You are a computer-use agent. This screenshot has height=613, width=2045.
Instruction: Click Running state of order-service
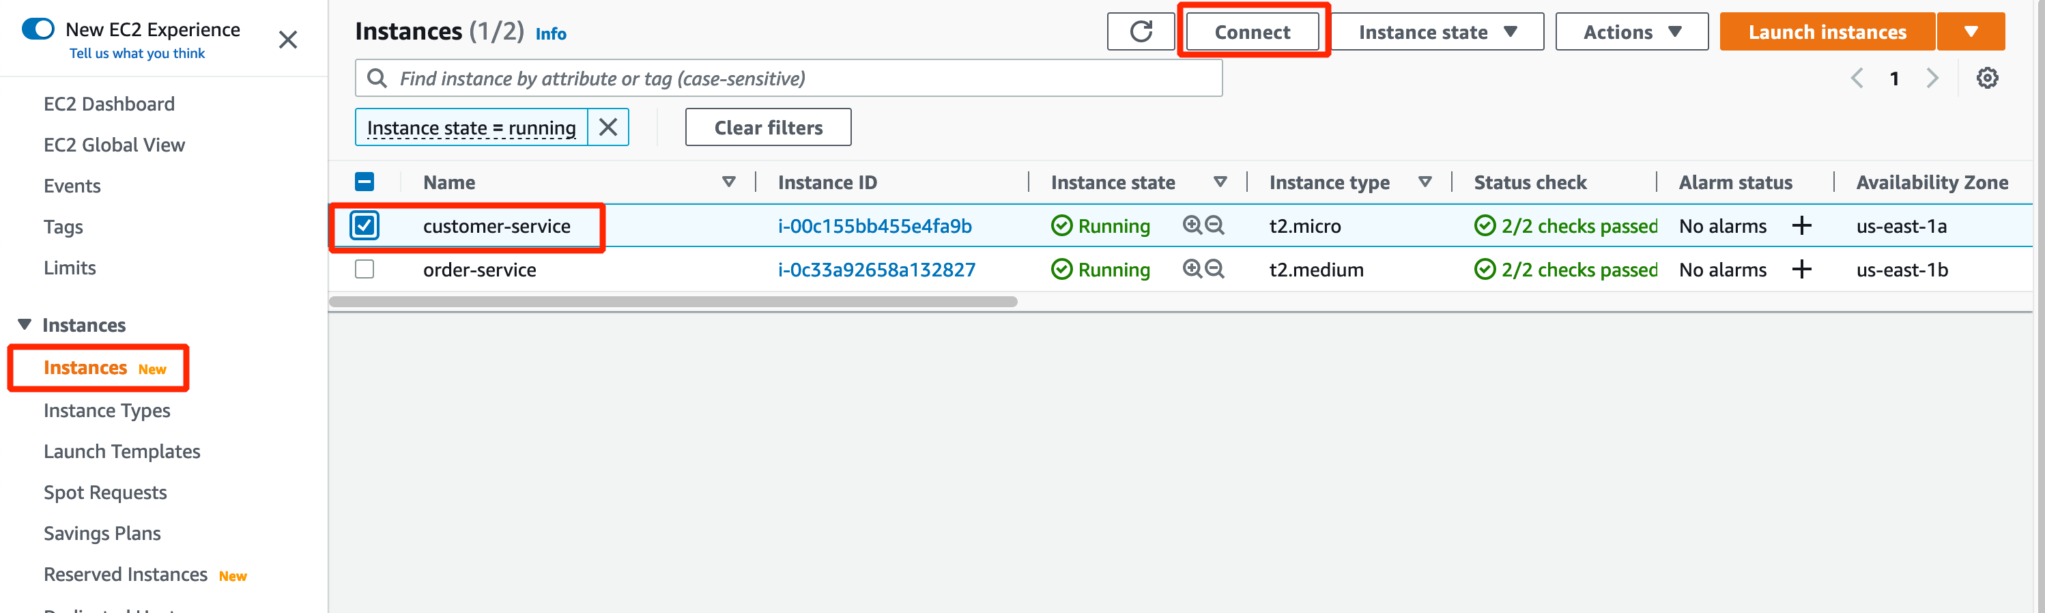click(1100, 269)
